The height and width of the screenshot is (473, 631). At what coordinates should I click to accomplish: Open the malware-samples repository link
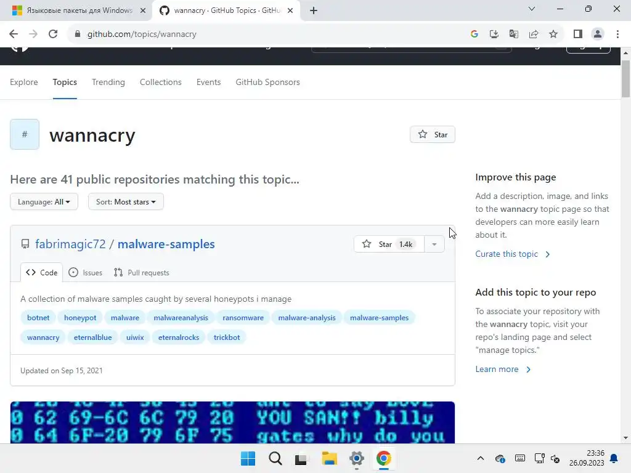click(166, 244)
